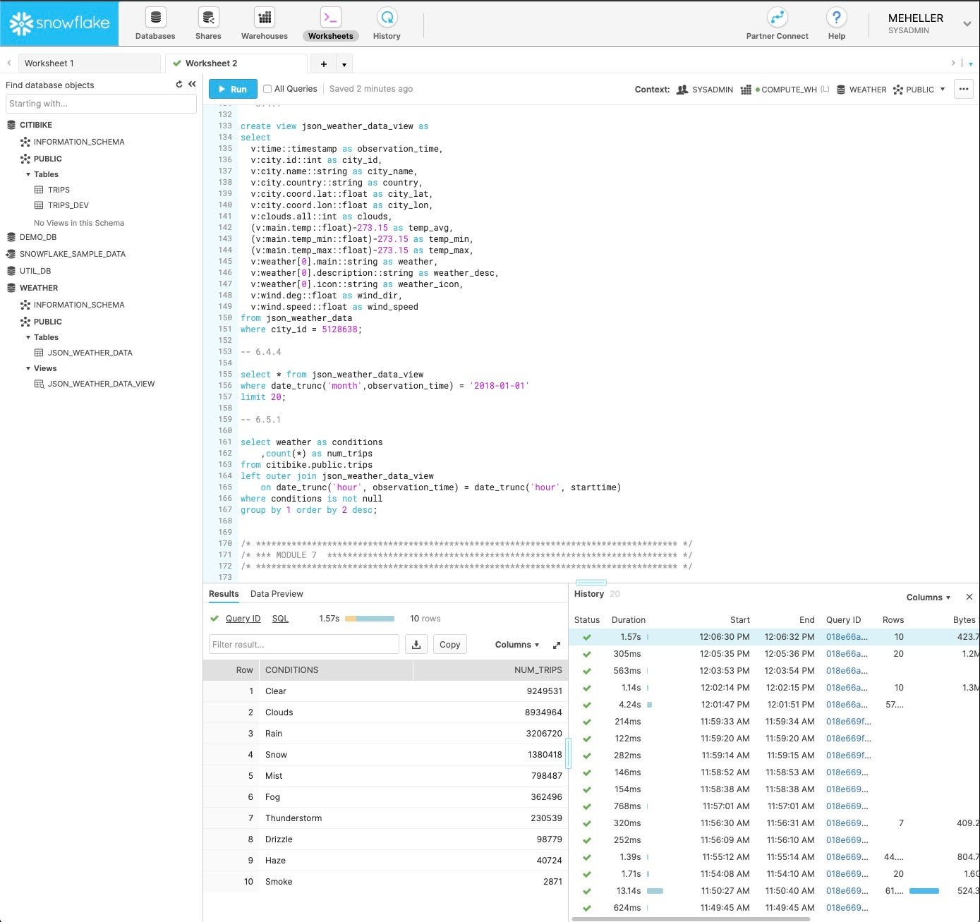This screenshot has width=980, height=922.
Task: Open the SQL link
Action: (x=280, y=619)
